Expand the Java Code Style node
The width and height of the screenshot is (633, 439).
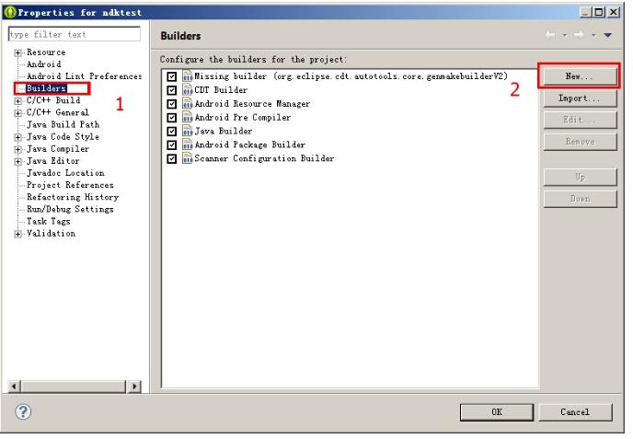coord(17,137)
